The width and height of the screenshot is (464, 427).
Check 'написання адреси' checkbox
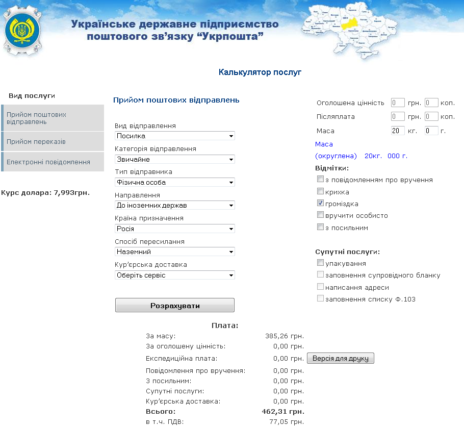click(x=320, y=286)
